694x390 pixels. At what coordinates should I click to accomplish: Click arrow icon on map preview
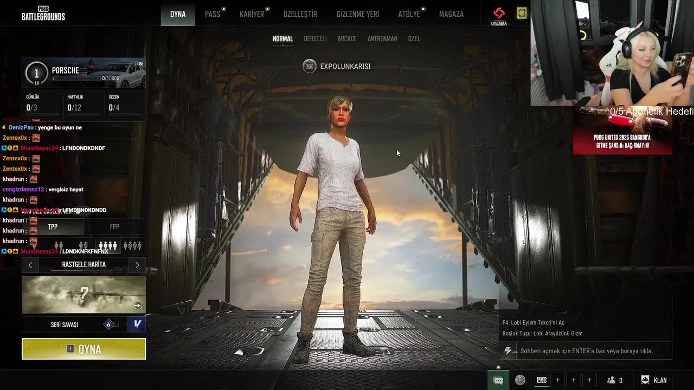(138, 305)
